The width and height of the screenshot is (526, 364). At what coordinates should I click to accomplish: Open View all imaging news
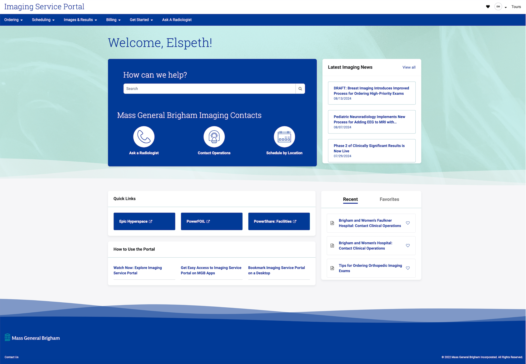point(409,67)
